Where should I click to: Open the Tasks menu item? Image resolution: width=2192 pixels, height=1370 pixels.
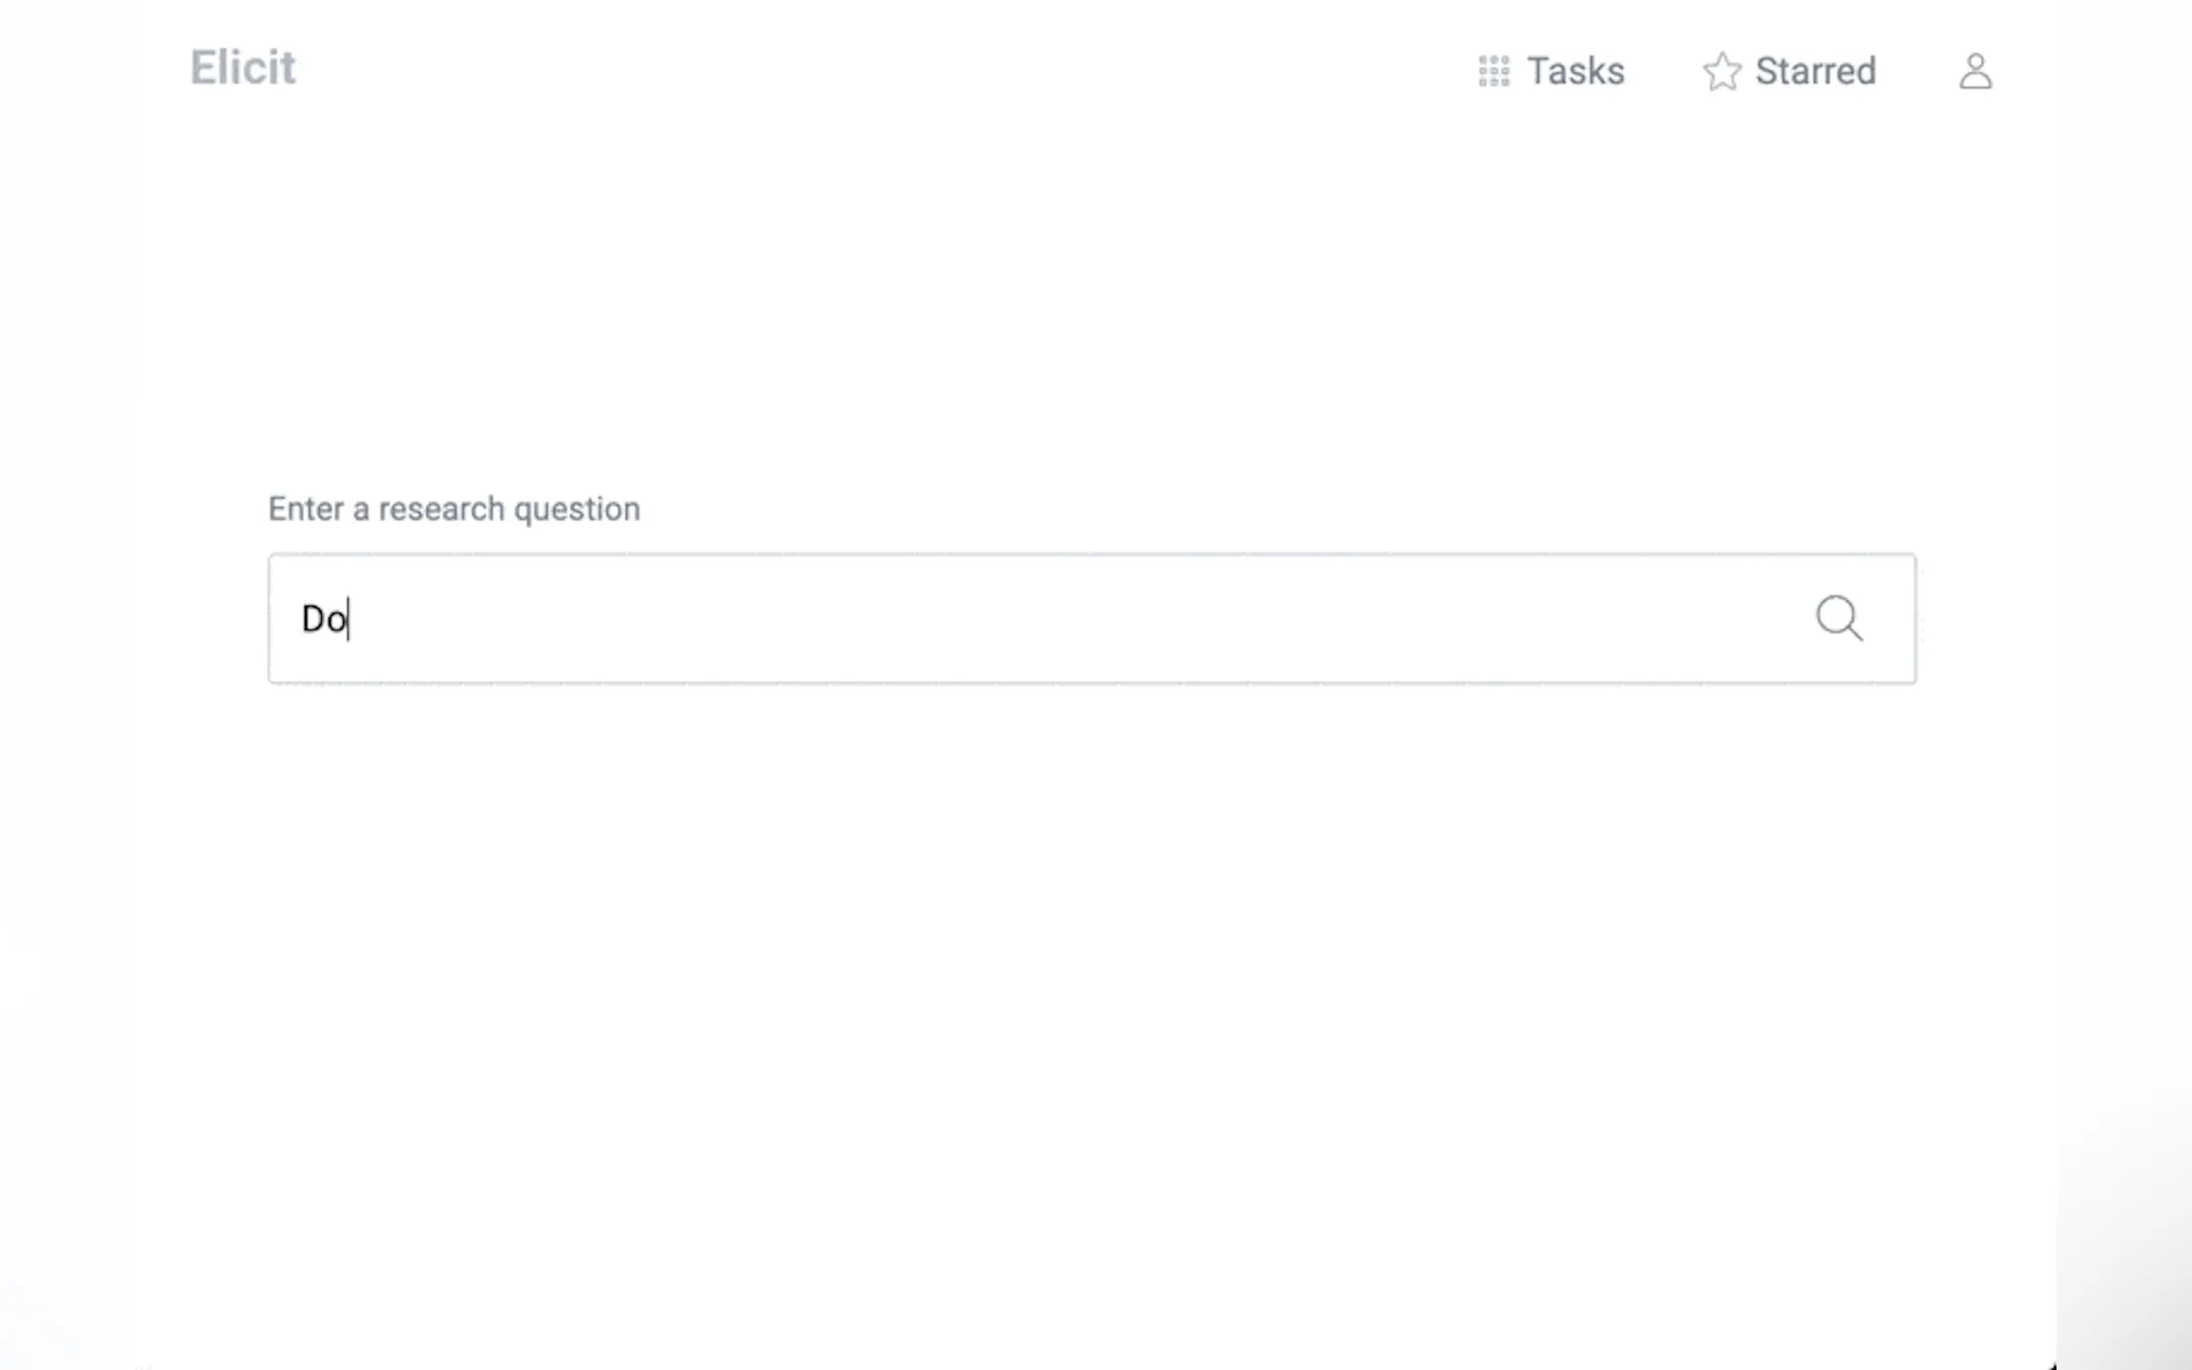pyautogui.click(x=1552, y=72)
